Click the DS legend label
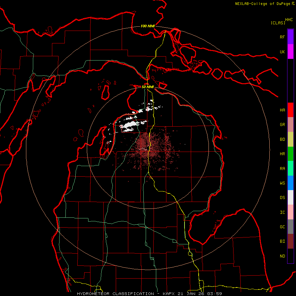The width and height of the screenshot is (296, 296). pyautogui.click(x=282, y=197)
